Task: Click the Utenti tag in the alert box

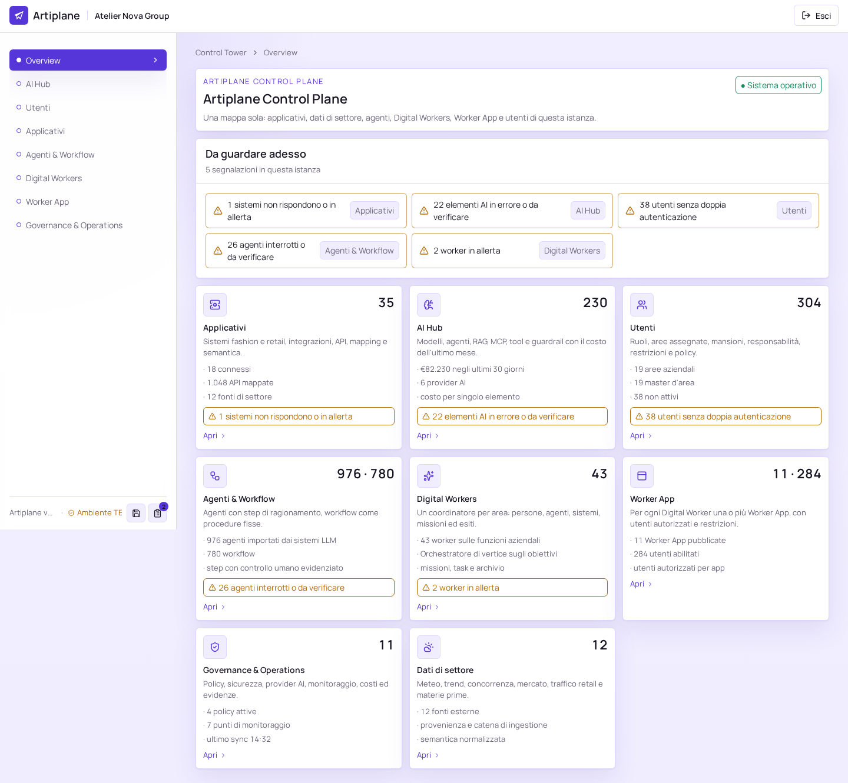Action: (794, 211)
